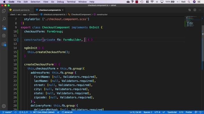204x114 pixels.
Task: Open the Debug menu
Action: (60, 2)
